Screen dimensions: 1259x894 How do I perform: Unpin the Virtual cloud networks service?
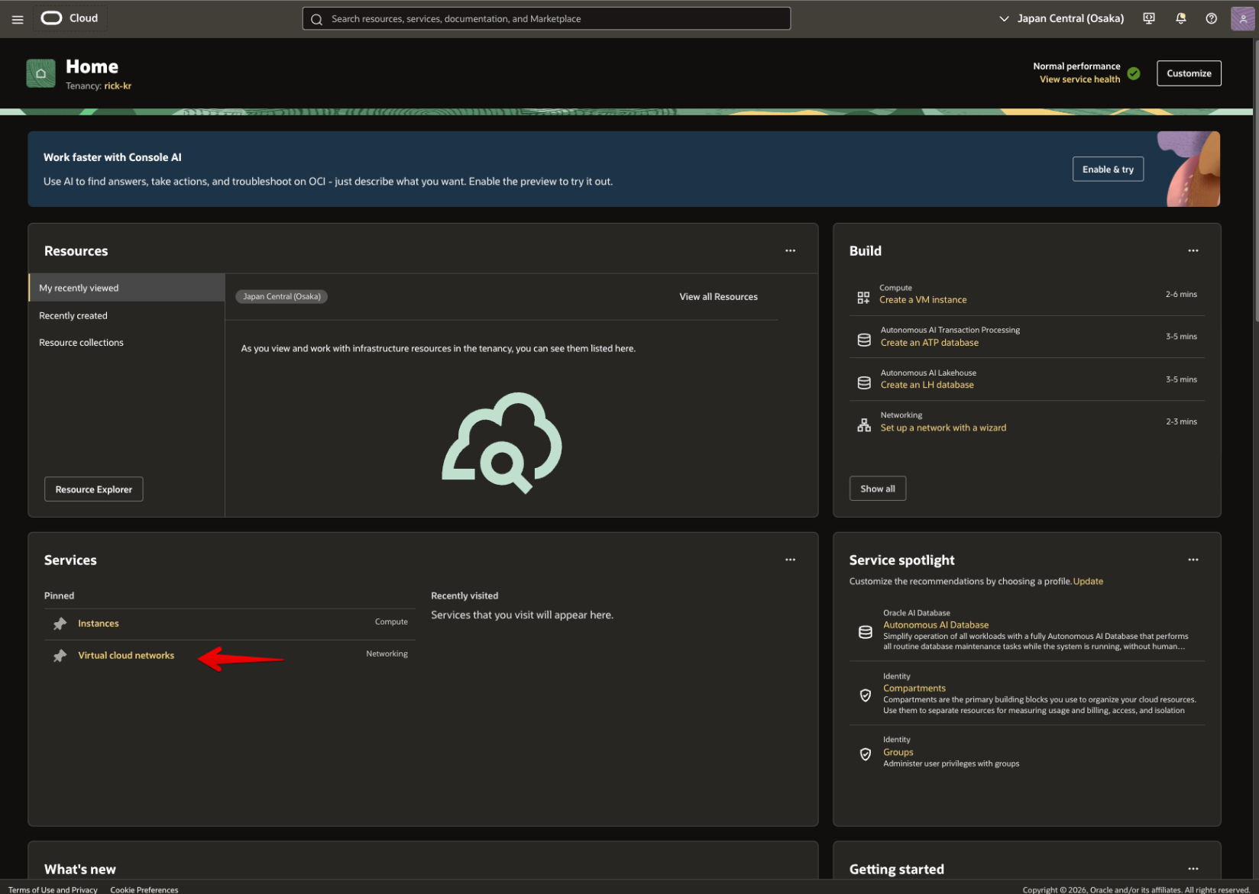(60, 656)
